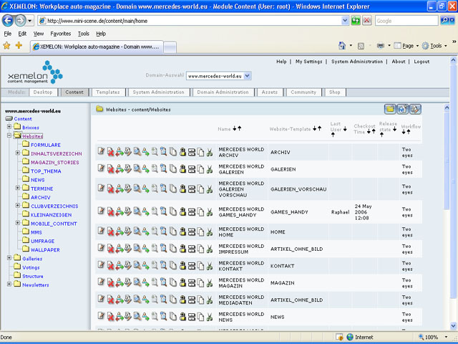This screenshot has height=344, width=458.
Task: Click the browser Back arrow button
Action: tap(8, 21)
